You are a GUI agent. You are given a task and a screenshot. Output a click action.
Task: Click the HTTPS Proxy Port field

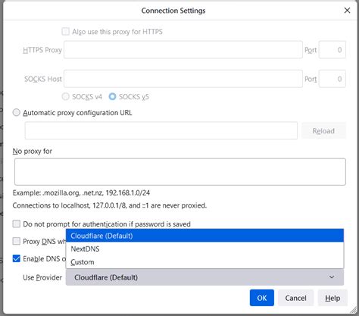[332, 50]
